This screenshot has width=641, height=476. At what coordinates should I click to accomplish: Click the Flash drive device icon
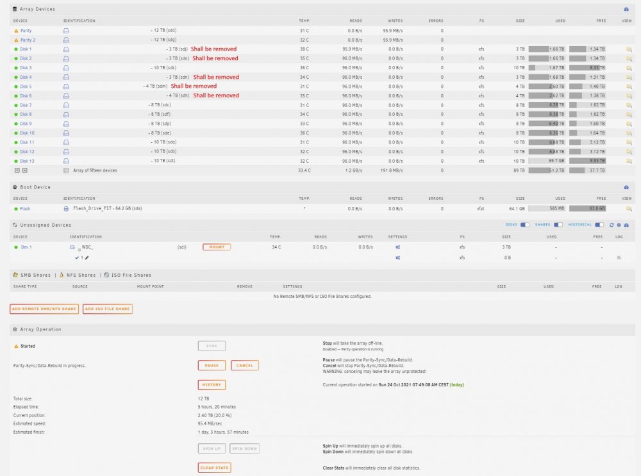66,209
